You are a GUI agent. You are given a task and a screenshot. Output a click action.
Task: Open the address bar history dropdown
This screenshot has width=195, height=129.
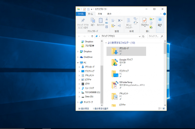point(140,36)
